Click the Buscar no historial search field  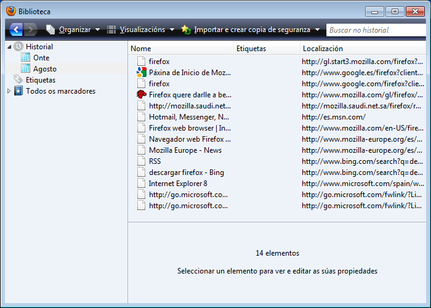coord(376,30)
